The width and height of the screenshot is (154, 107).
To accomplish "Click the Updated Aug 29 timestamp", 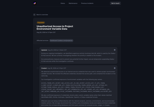I will pos(57,50).
